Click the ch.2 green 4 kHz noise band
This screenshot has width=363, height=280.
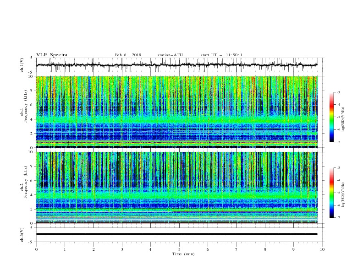176,195
